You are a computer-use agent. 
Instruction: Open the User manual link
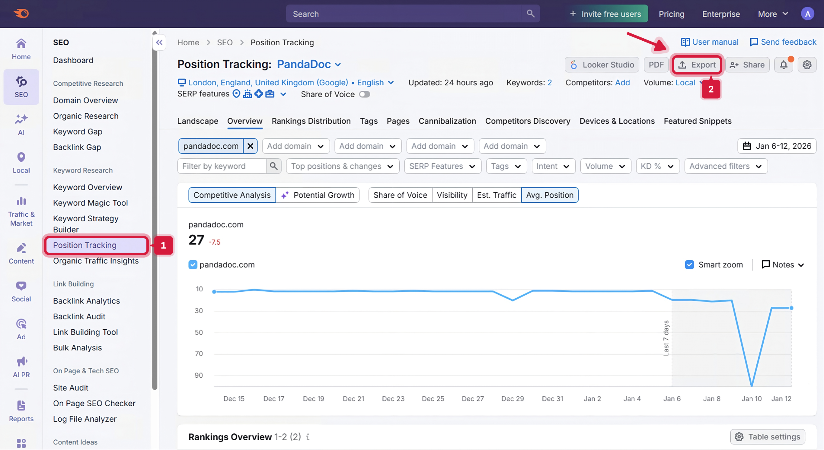click(x=710, y=42)
